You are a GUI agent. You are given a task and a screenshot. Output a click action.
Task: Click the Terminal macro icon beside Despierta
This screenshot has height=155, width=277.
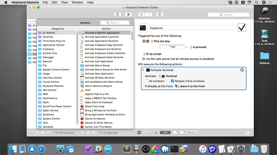click(143, 28)
